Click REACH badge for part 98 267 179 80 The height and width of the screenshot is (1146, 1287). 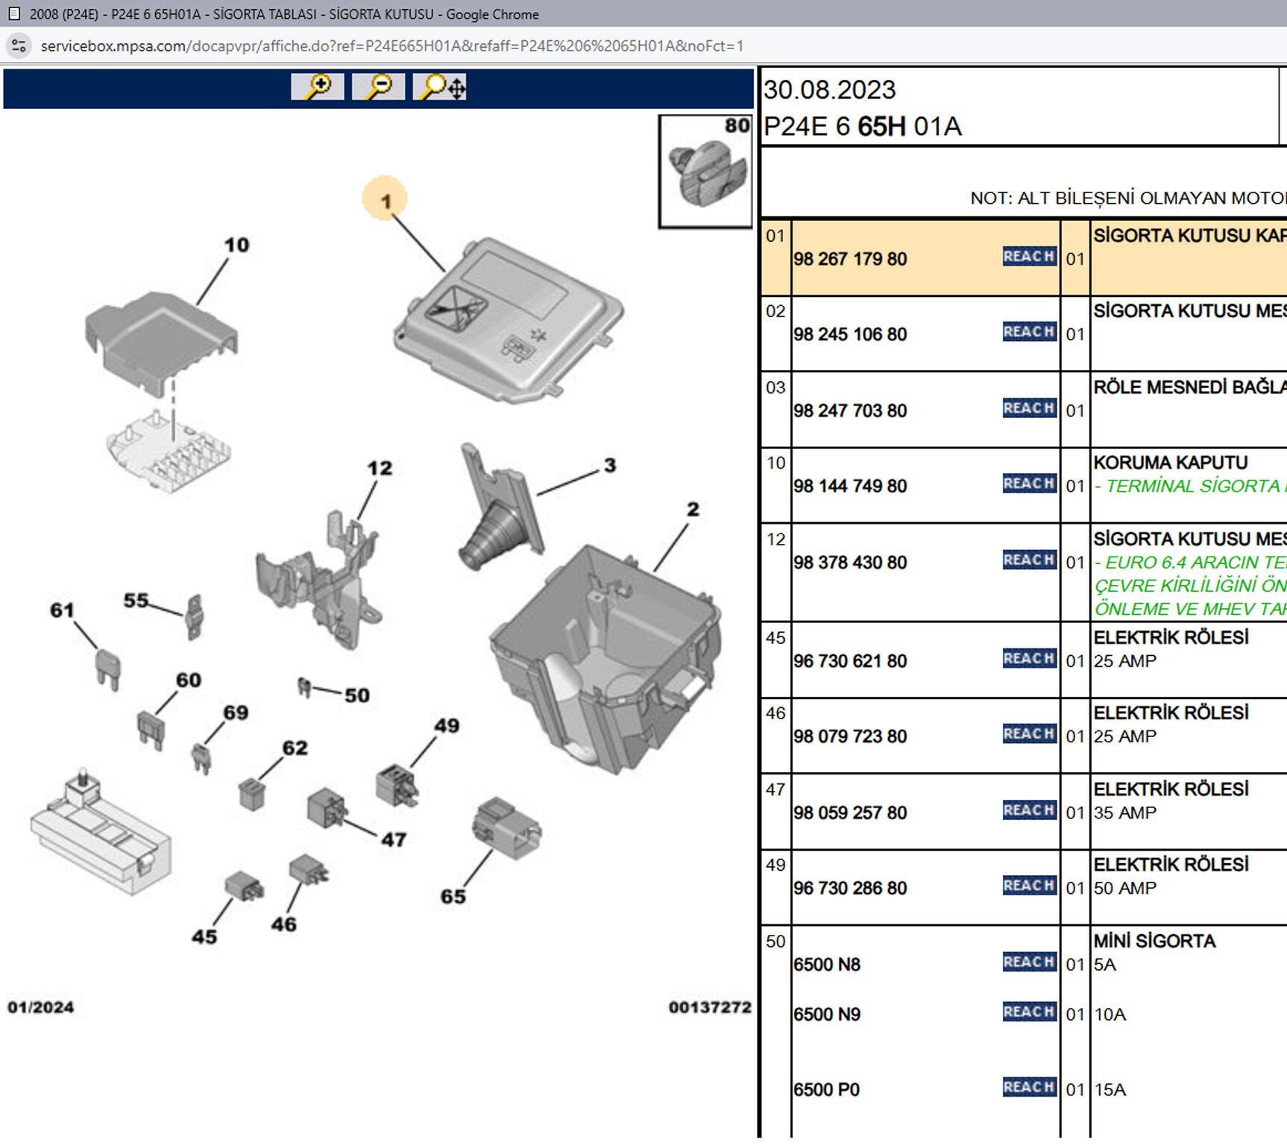click(1029, 257)
